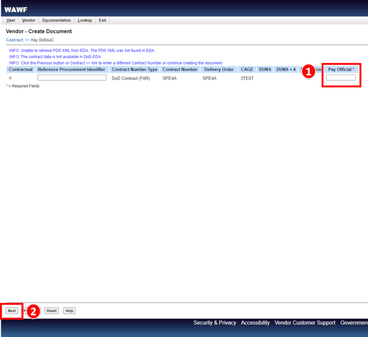This screenshot has height=337, width=368.
Task: Focus the Pay Official input box
Action: 341,78
